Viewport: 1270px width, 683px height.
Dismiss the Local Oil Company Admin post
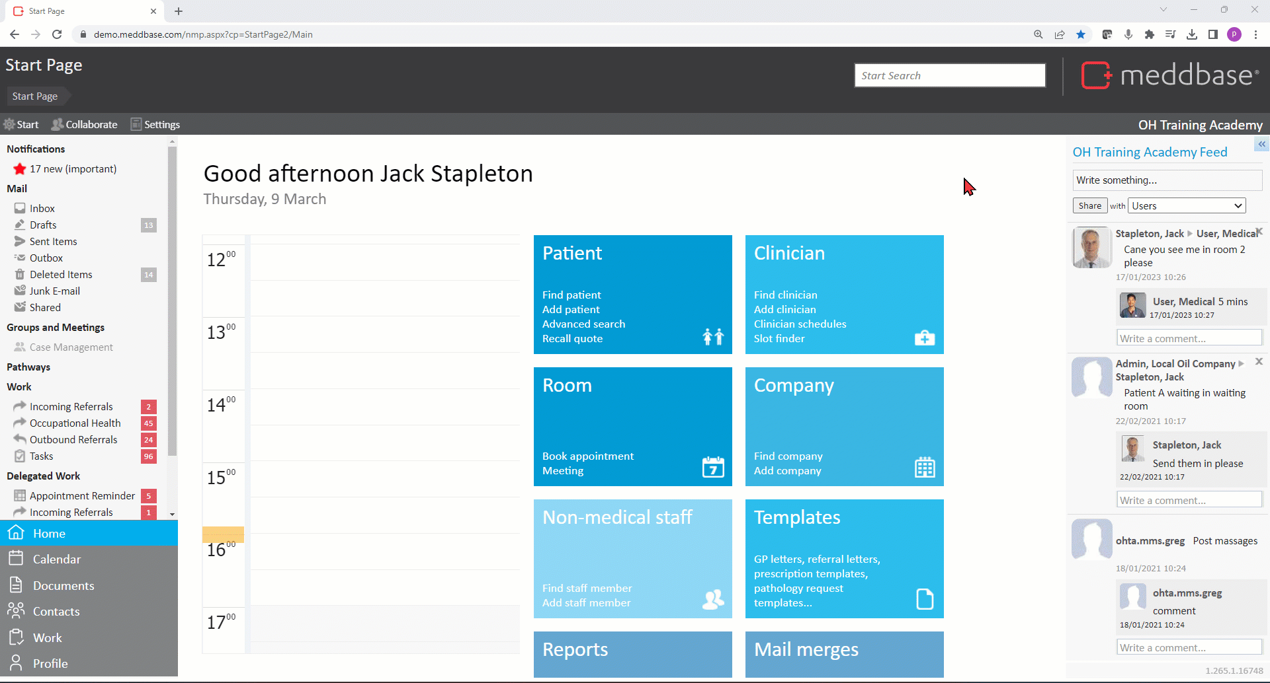tap(1259, 362)
